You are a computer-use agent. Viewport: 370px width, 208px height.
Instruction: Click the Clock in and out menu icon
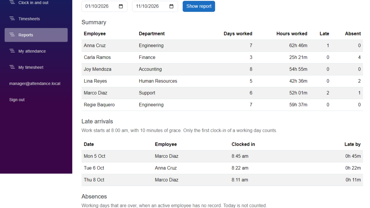coord(12,2)
